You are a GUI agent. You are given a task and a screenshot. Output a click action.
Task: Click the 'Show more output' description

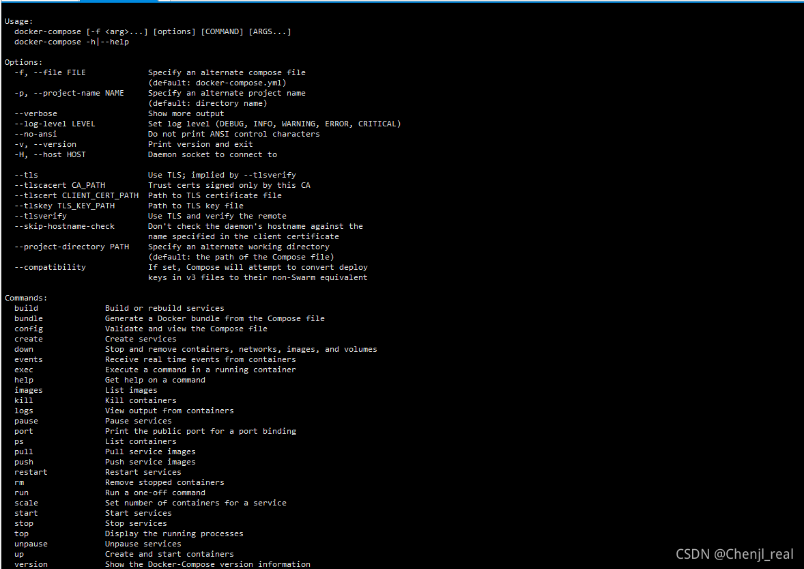click(x=186, y=114)
